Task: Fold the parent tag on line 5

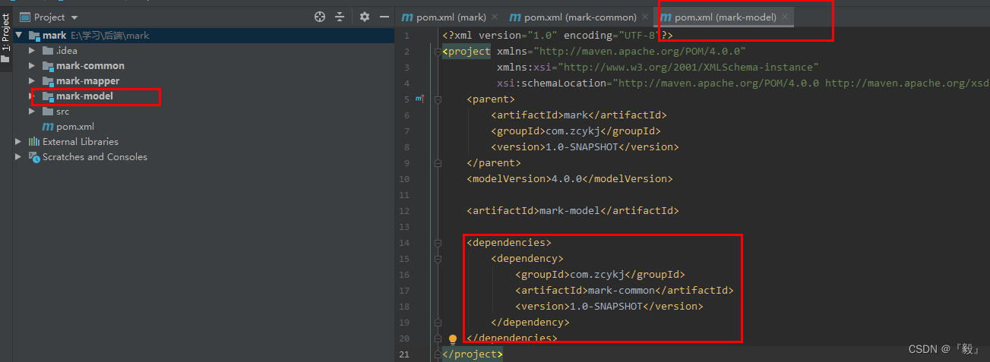Action: tap(438, 99)
